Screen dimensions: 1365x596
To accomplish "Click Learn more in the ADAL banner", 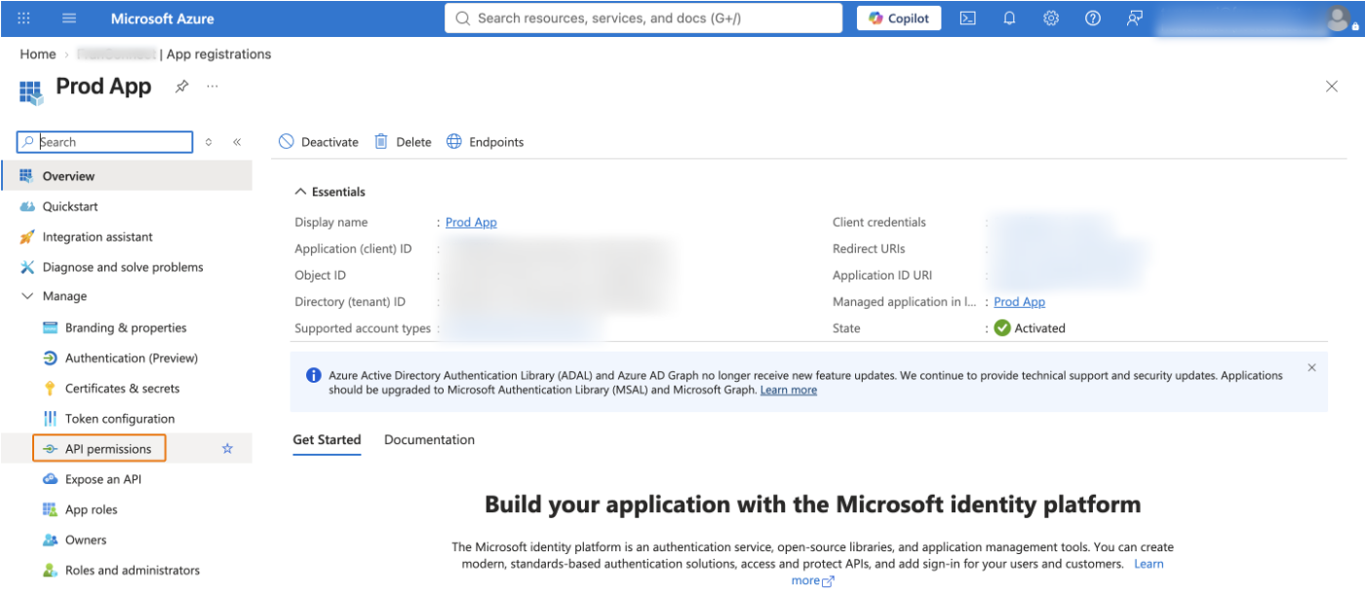I will [789, 391].
